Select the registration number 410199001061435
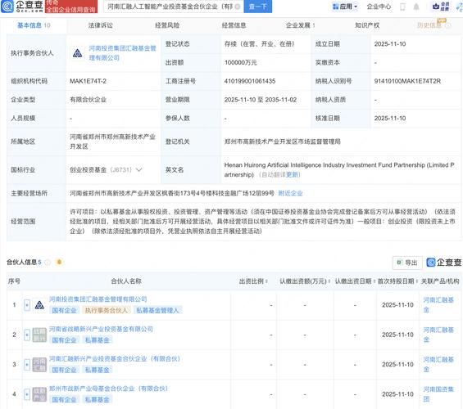Image resolution: width=463 pixels, height=409 pixels. click(249, 81)
